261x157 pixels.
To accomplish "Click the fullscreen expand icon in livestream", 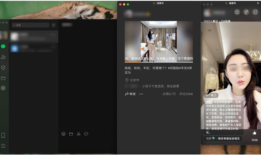I will point(255,12).
